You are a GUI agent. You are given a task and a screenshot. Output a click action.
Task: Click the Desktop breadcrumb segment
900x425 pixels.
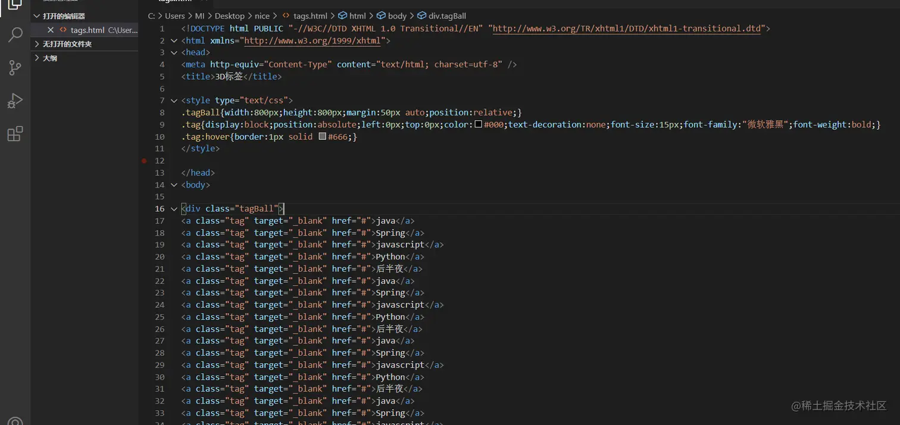[230, 16]
